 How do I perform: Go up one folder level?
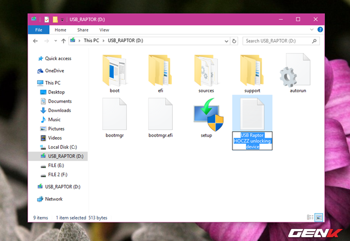63,41
